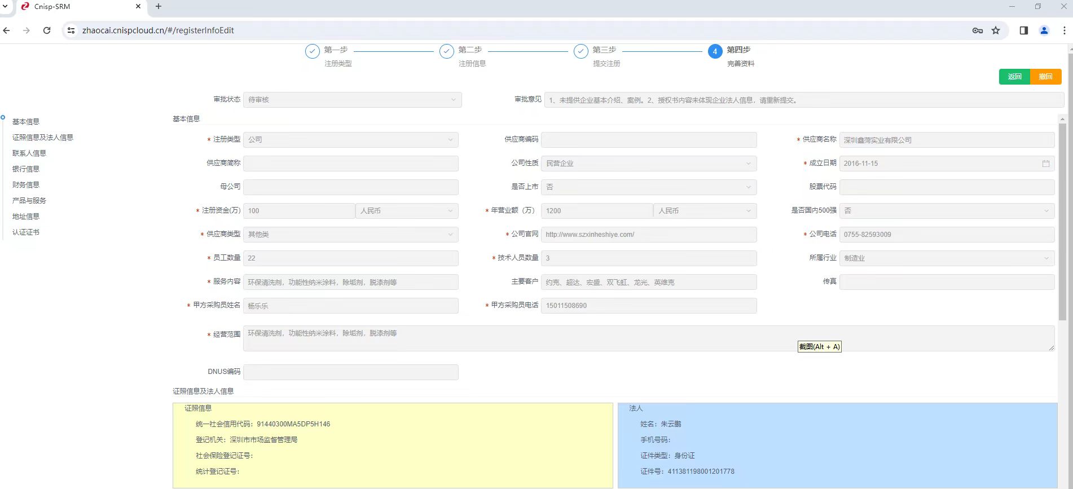This screenshot has height=489, width=1073.
Task: Click the orange 撤回 button
Action: click(1046, 77)
